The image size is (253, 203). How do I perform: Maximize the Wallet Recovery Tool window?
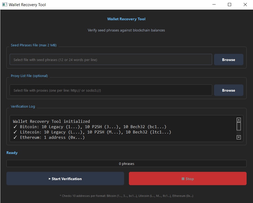click(x=230, y=5)
